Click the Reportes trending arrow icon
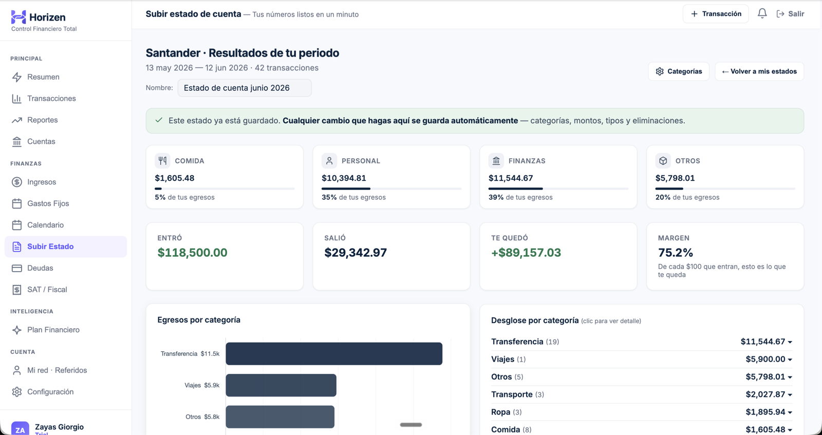 [x=17, y=120]
